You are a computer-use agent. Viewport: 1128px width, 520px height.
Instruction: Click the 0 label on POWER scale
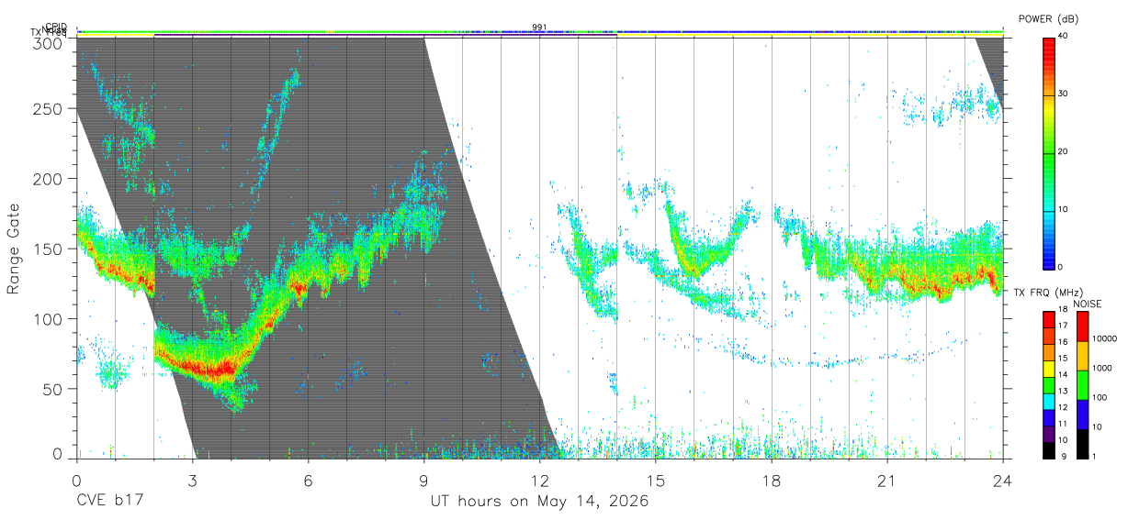1061,267
